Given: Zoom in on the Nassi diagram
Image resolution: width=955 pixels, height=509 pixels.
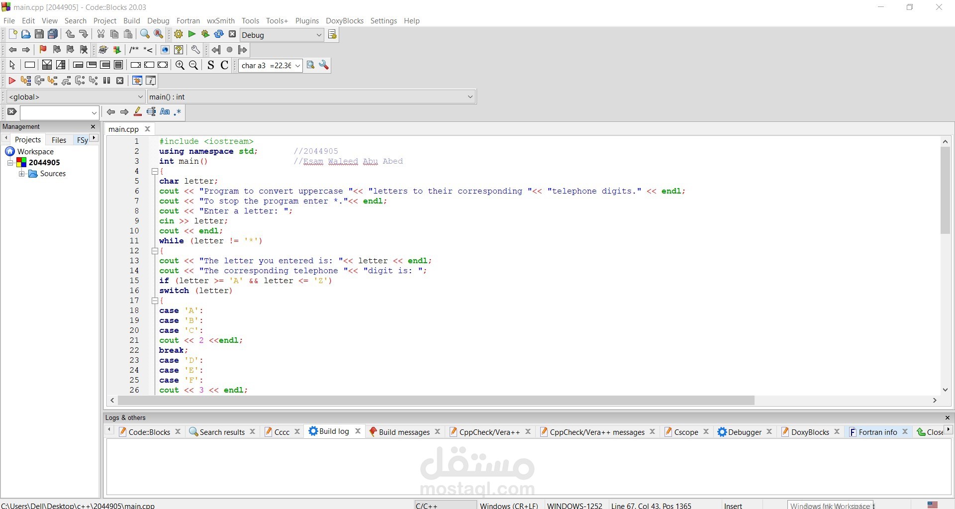Looking at the screenshot, I should coord(180,65).
